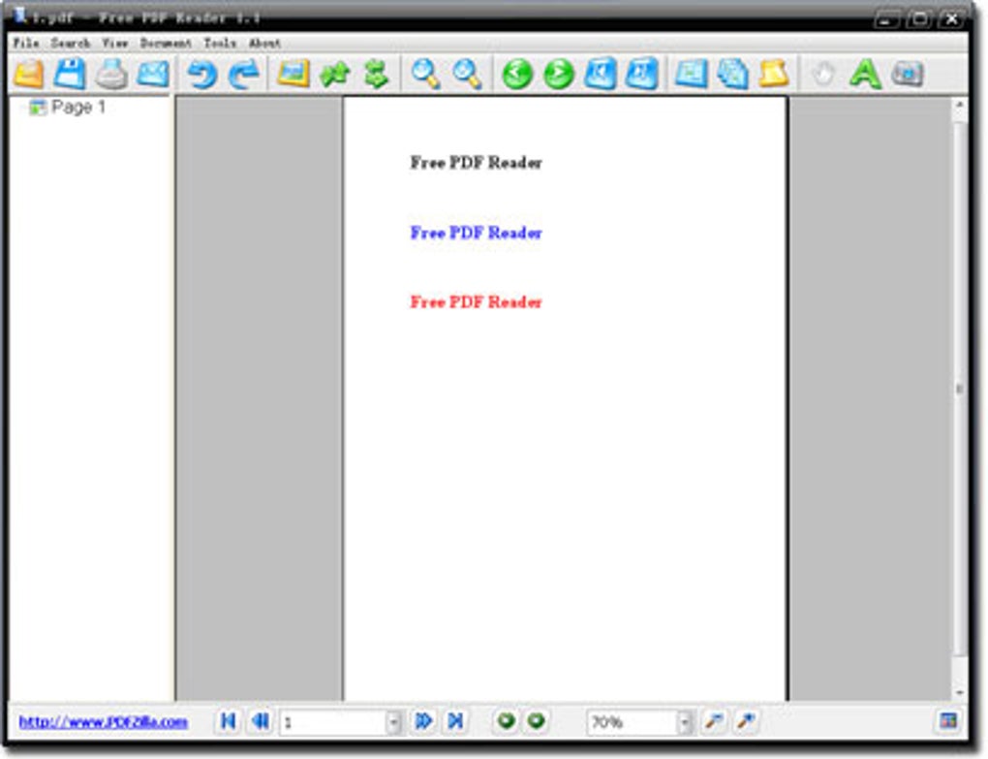The height and width of the screenshot is (759, 988).
Task: Open the zoom percentage dropdown
Action: (685, 721)
